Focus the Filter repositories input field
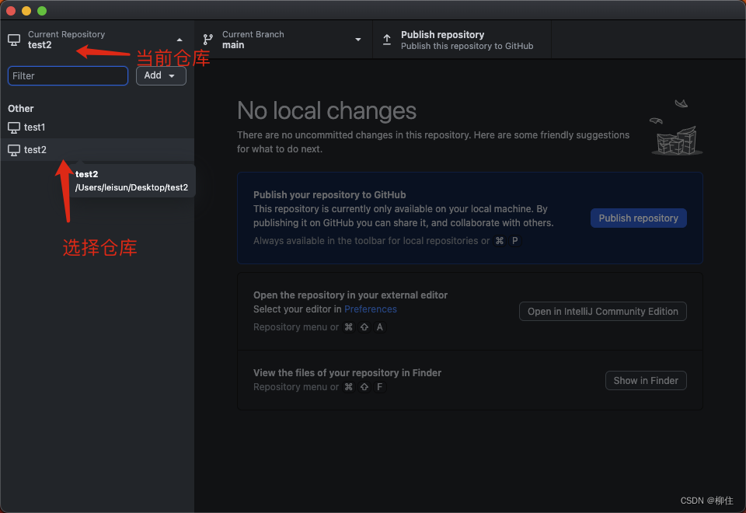The height and width of the screenshot is (513, 746). coord(68,75)
